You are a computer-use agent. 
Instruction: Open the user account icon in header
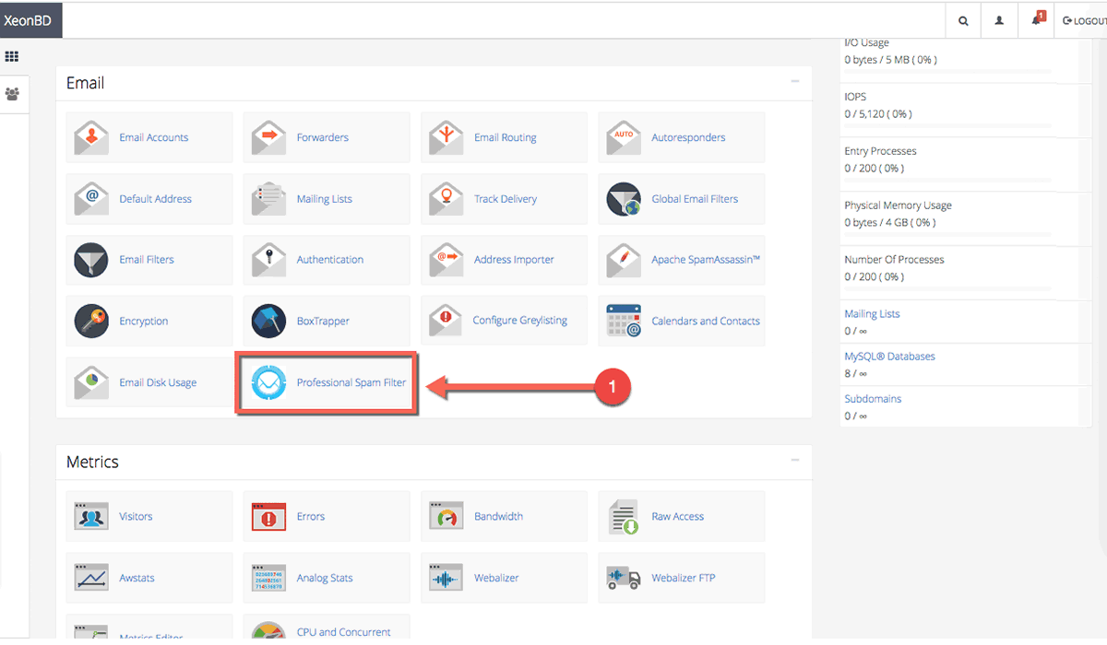pos(999,20)
